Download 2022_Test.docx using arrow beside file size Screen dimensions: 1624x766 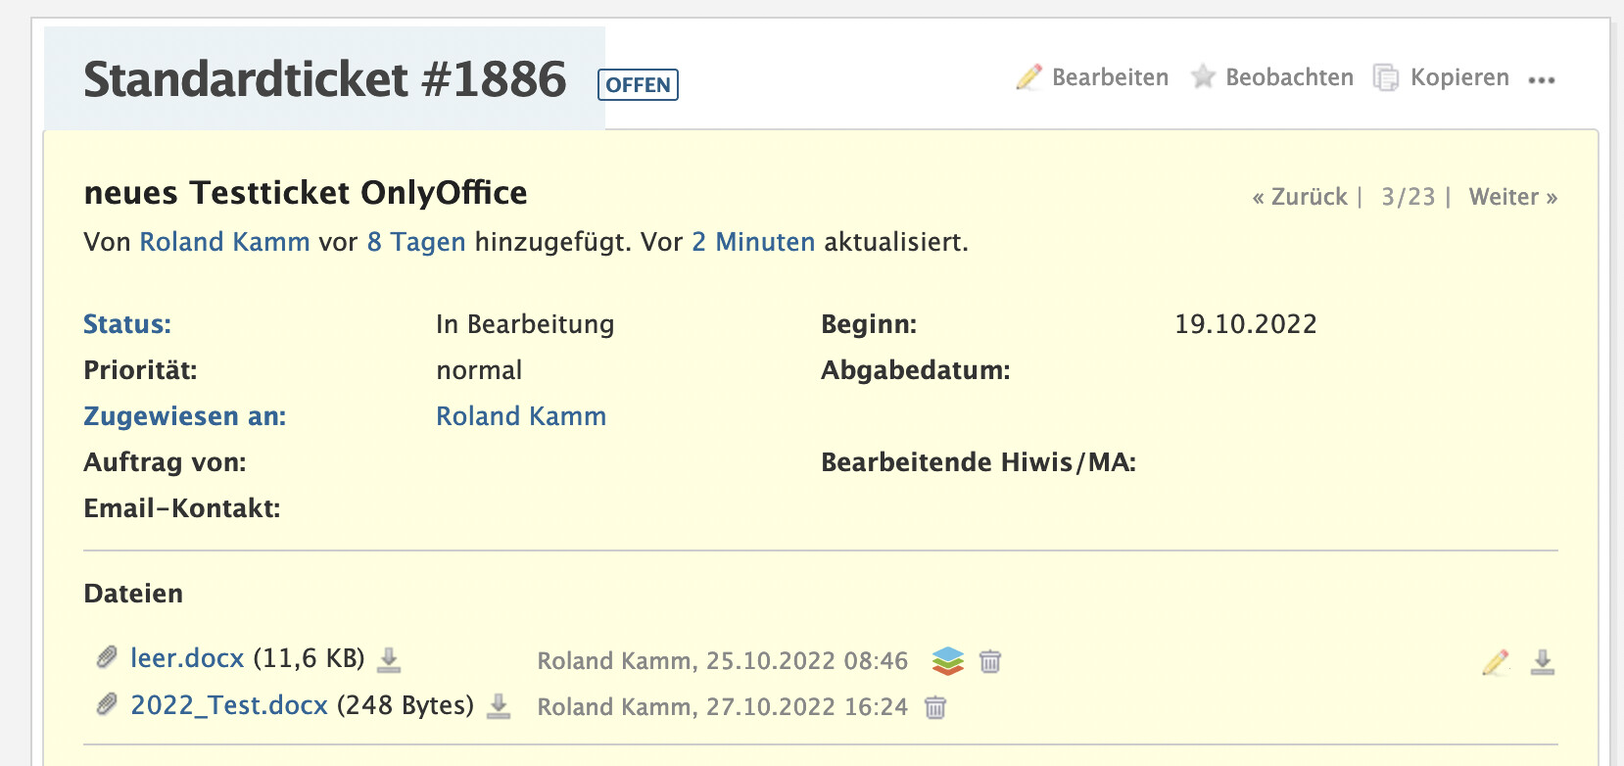click(x=499, y=706)
